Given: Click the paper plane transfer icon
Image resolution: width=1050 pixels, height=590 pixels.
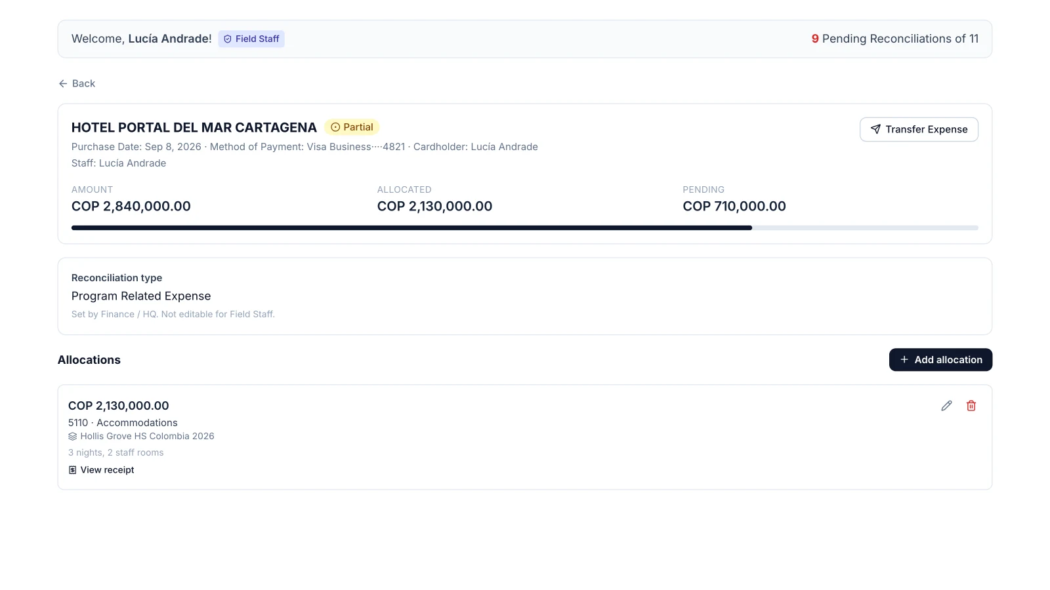Looking at the screenshot, I should 875,129.
